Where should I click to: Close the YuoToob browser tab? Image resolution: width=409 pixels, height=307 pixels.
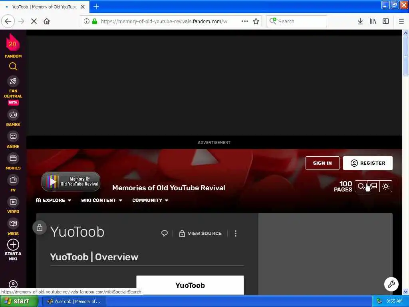[83, 7]
